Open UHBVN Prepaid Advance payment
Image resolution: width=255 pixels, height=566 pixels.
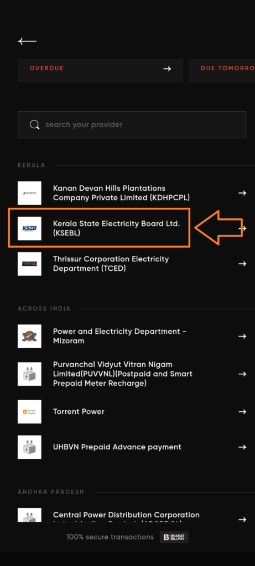132,447
